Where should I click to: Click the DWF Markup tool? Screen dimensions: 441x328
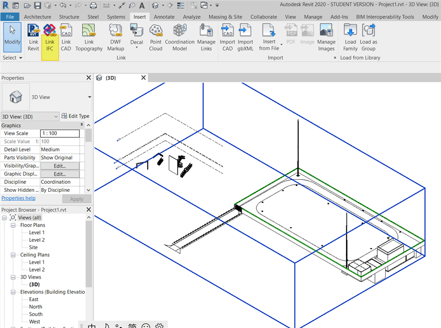[116, 38]
